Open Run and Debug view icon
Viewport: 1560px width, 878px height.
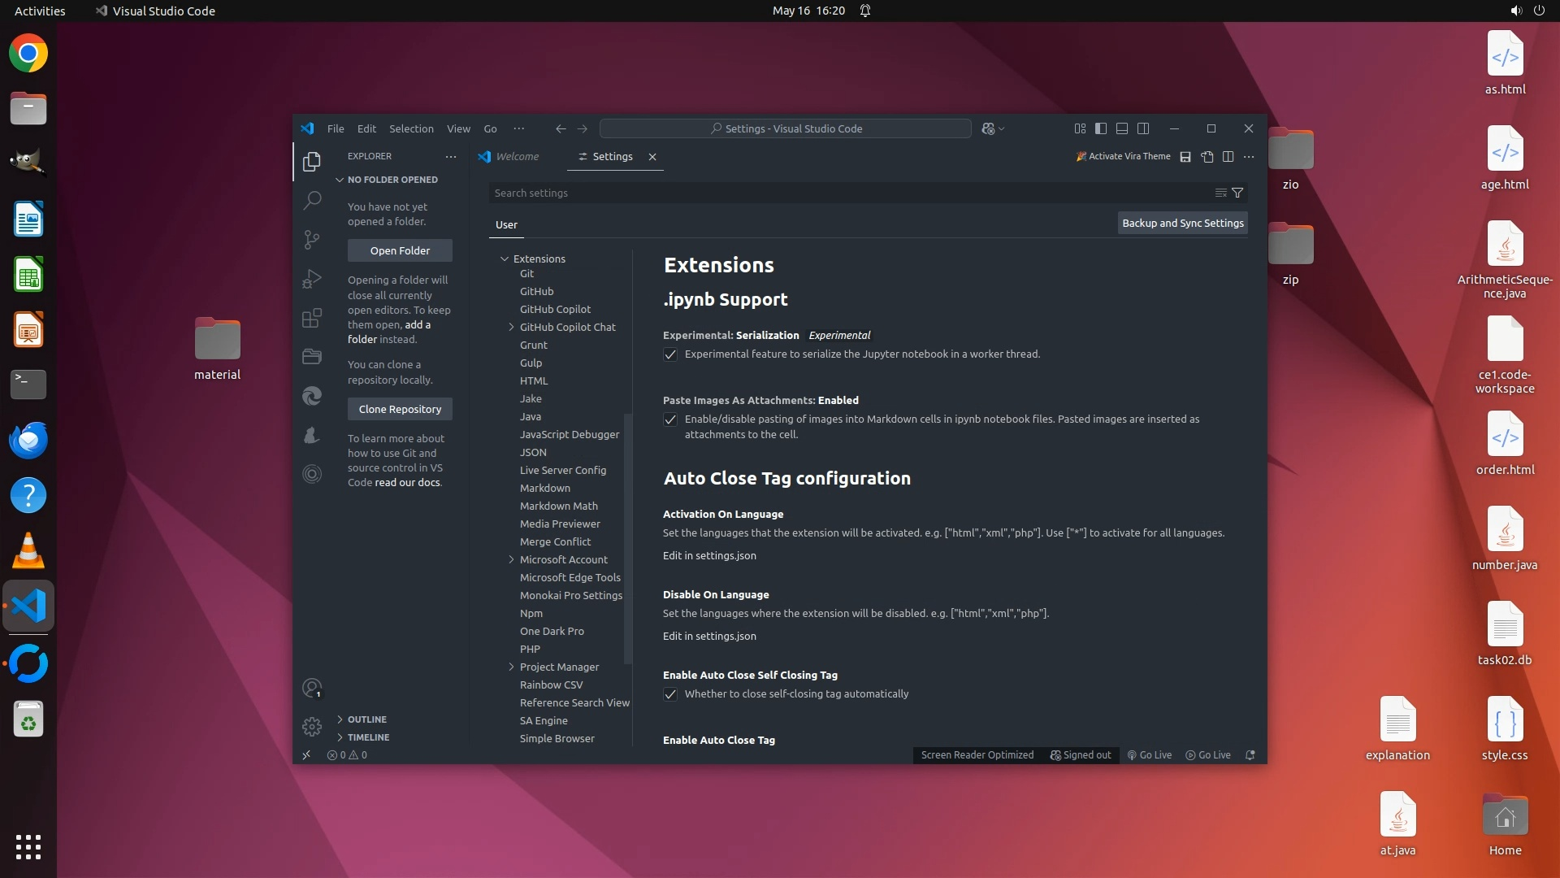click(312, 279)
